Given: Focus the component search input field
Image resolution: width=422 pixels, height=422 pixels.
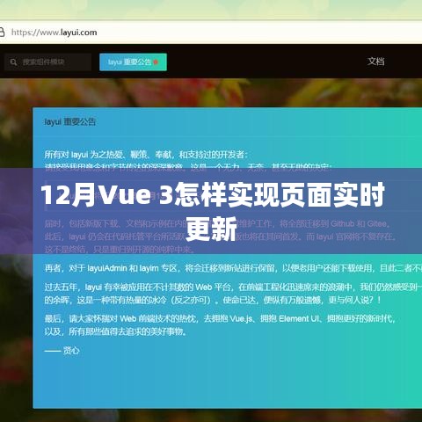Looking at the screenshot, I should 47,62.
